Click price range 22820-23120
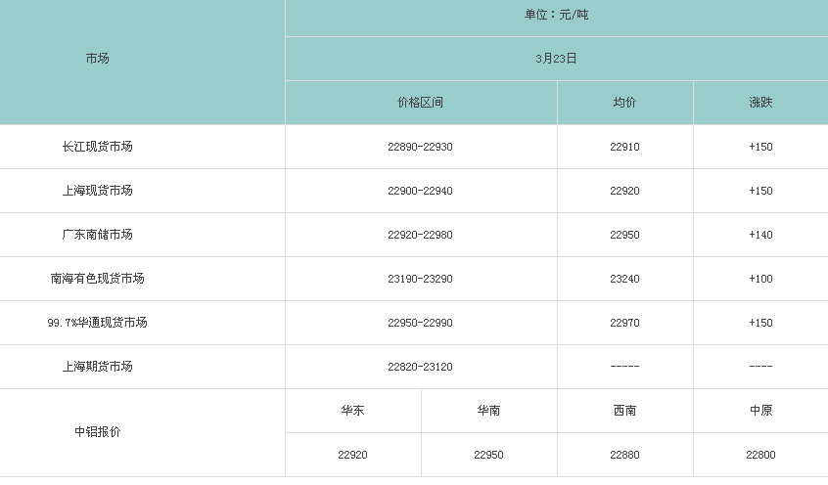Screen dimensions: 828x485 point(420,367)
